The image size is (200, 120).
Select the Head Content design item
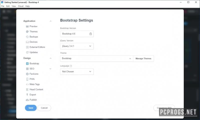pos(36,90)
